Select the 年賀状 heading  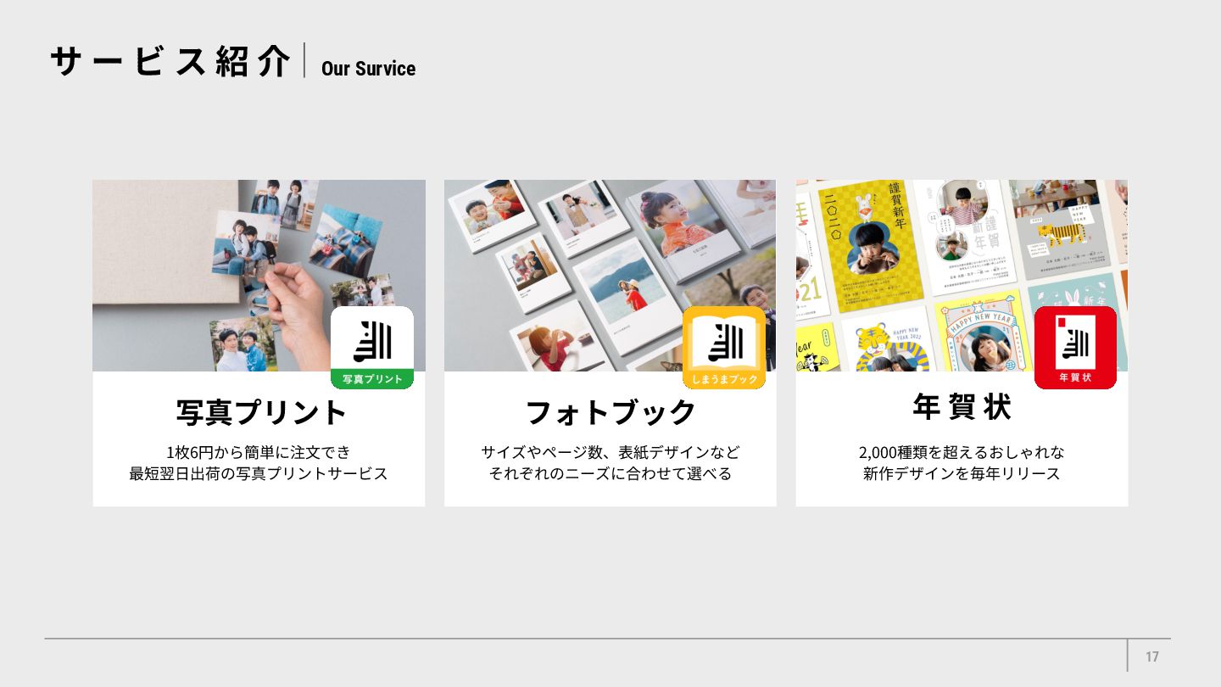point(962,407)
